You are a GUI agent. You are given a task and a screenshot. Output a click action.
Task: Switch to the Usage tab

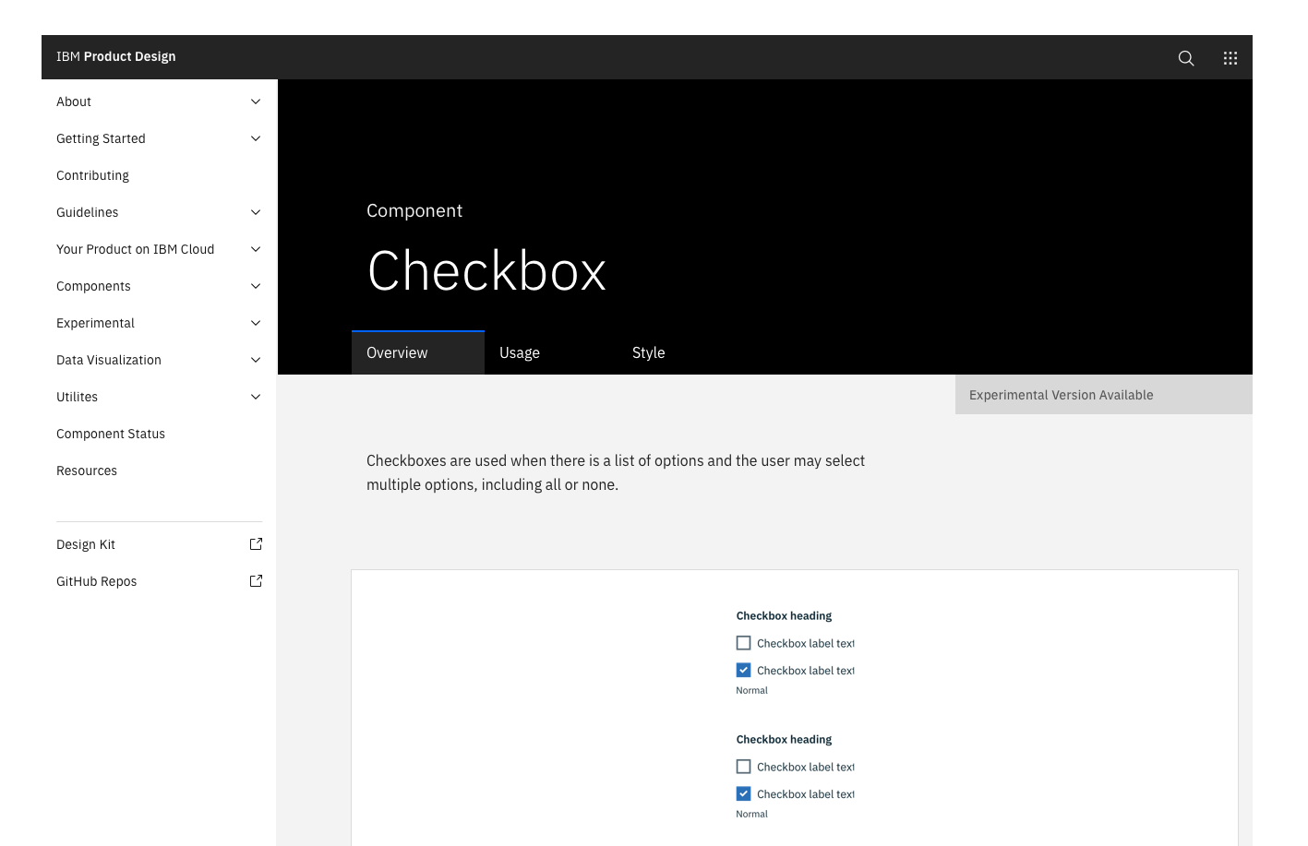pyautogui.click(x=520, y=352)
